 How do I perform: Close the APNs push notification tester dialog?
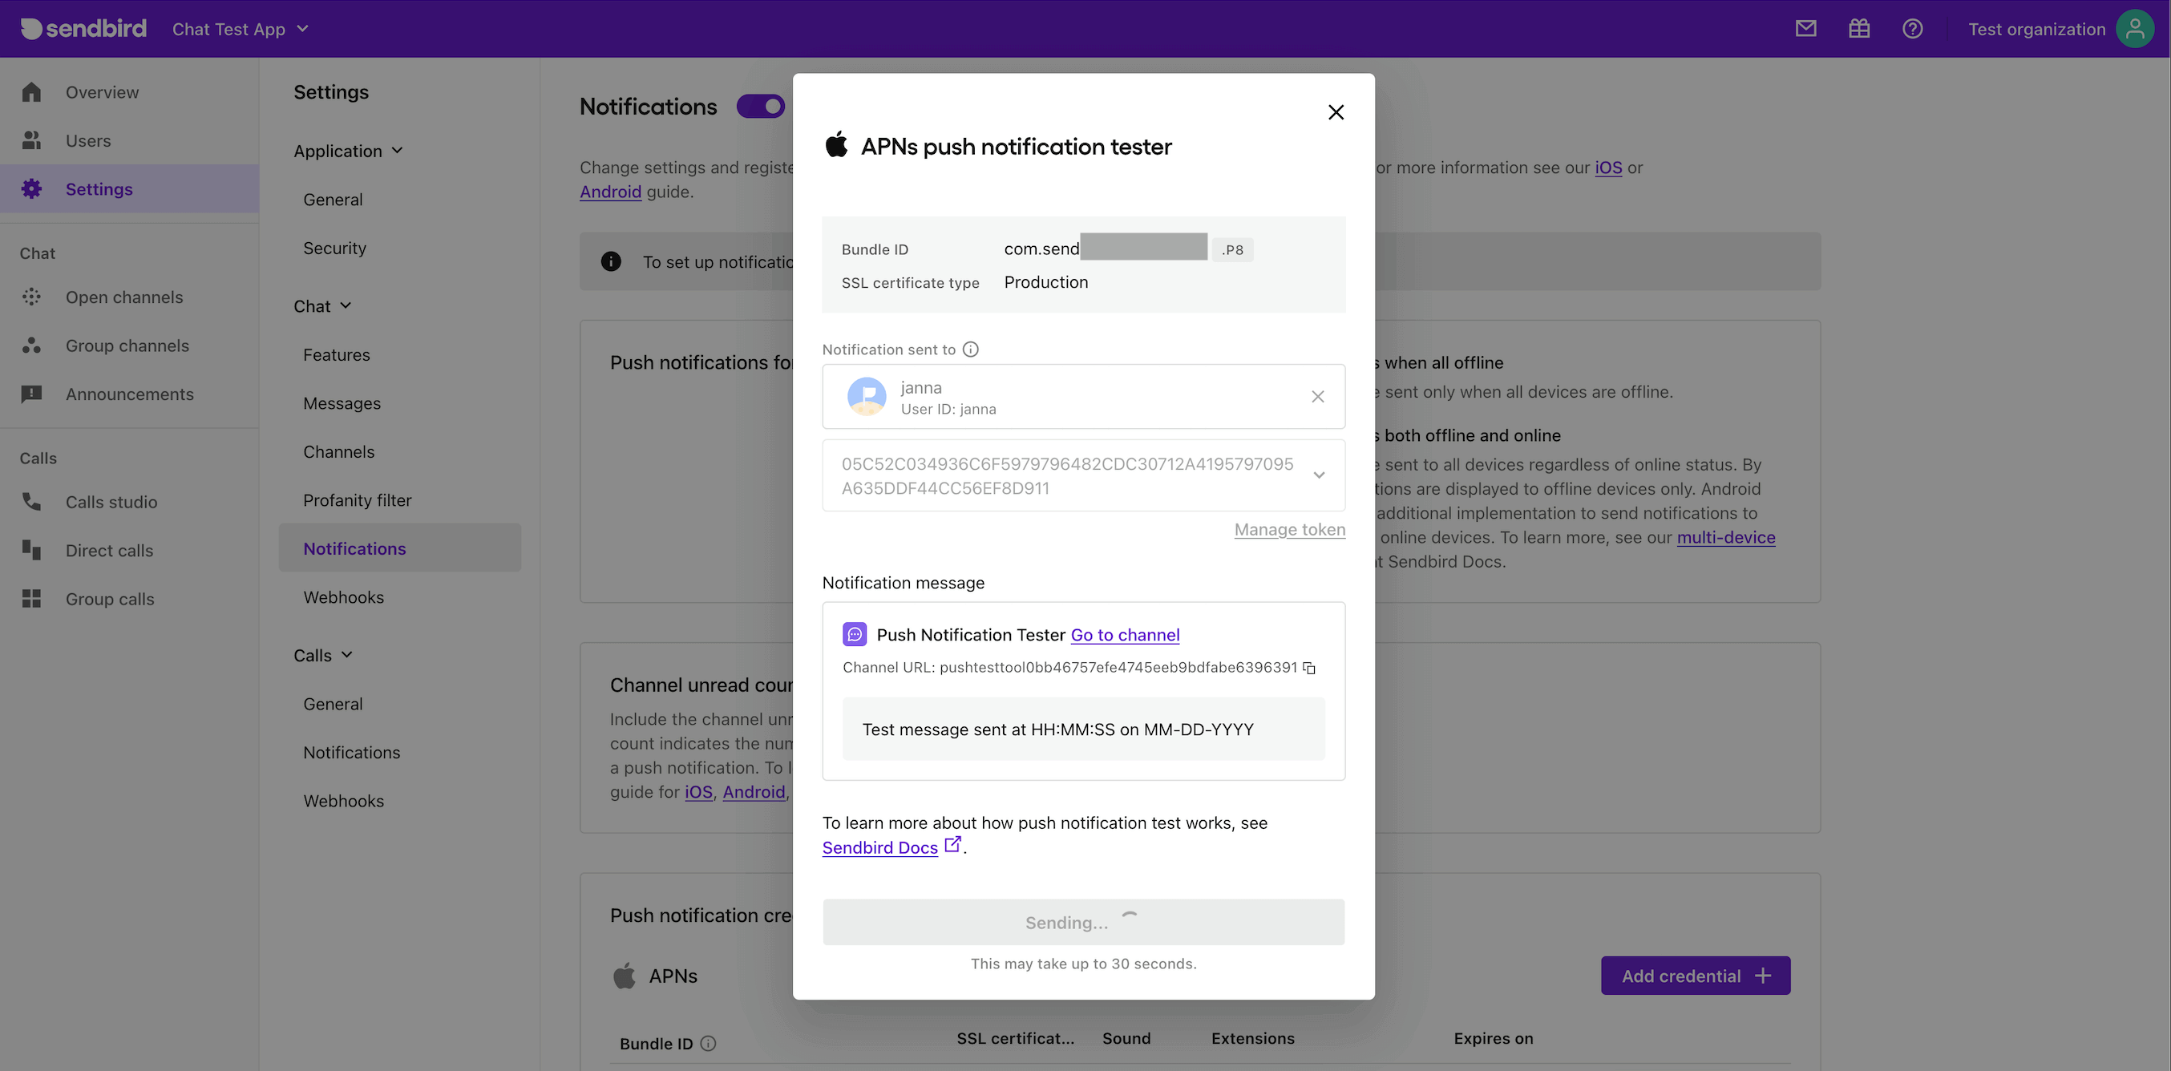pos(1336,112)
